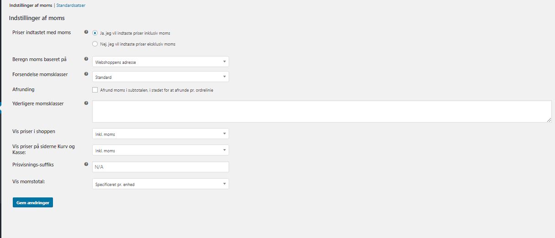Focus the Prisvisnings-suffiks input field
The width and height of the screenshot is (555, 238).
pyautogui.click(x=160, y=167)
